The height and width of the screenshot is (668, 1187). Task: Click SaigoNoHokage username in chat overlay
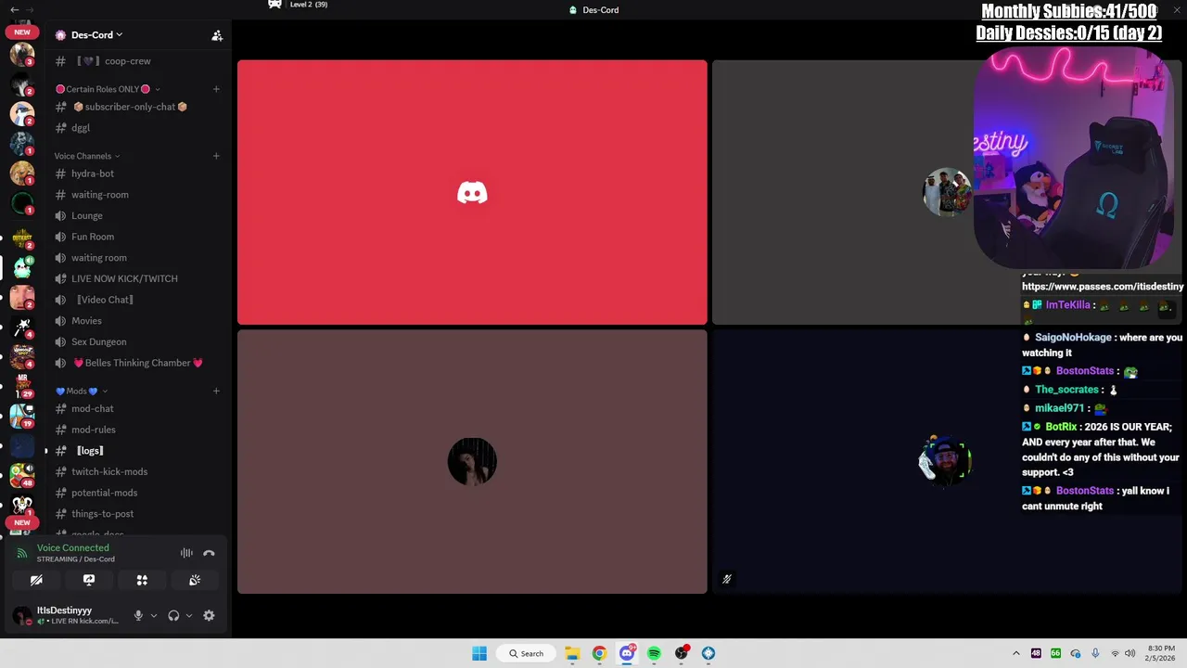point(1073,338)
